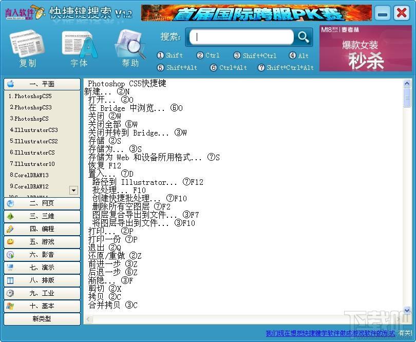Click the Copy (复制) newspaper icon

coord(27,44)
